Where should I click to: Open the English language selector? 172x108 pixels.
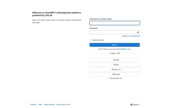(136, 105)
